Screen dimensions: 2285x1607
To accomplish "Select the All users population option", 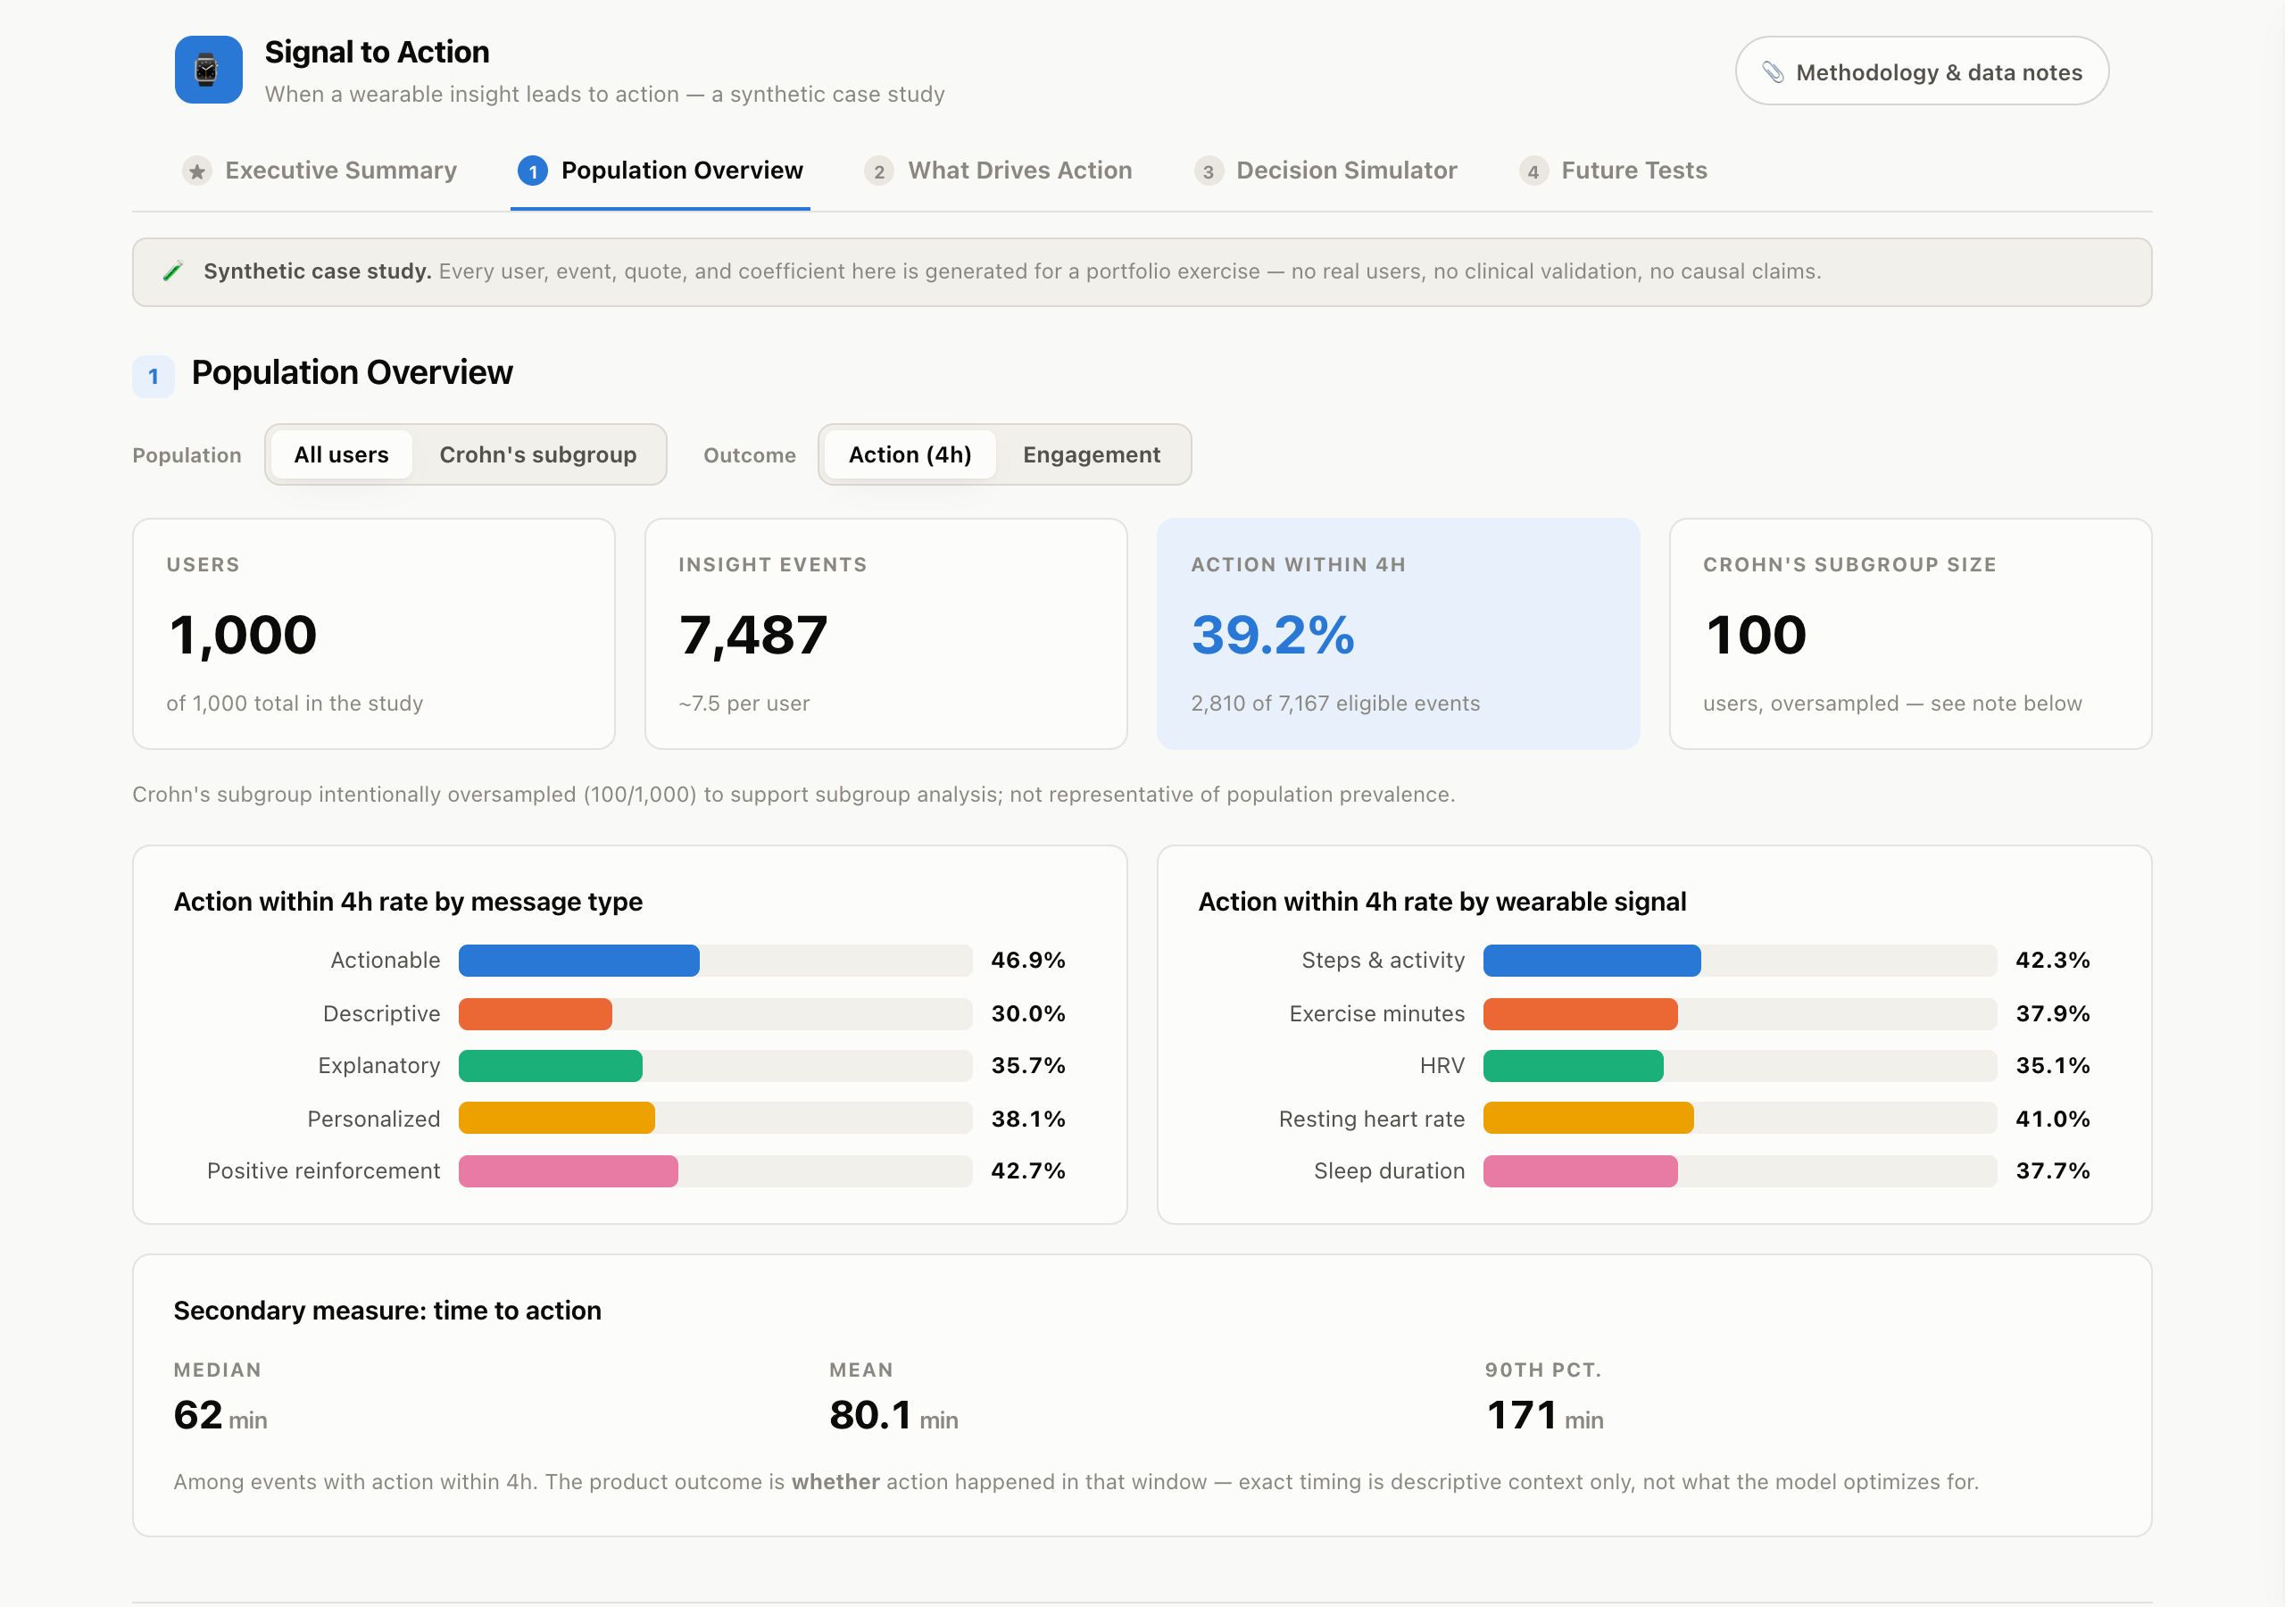I will (341, 455).
